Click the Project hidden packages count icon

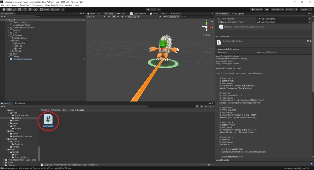click(211, 107)
